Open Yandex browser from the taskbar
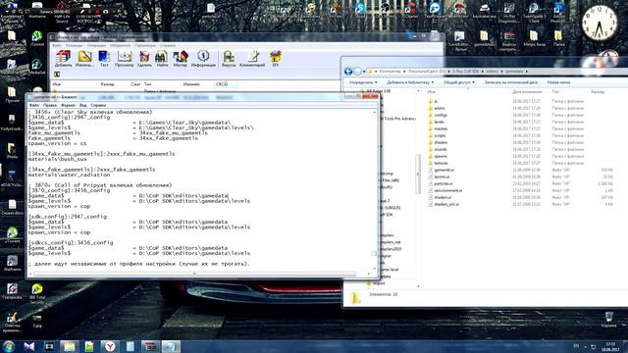 [110, 346]
